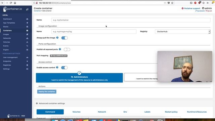Click Deploy the container button
Screen dimensions: 215x121
point(47,91)
